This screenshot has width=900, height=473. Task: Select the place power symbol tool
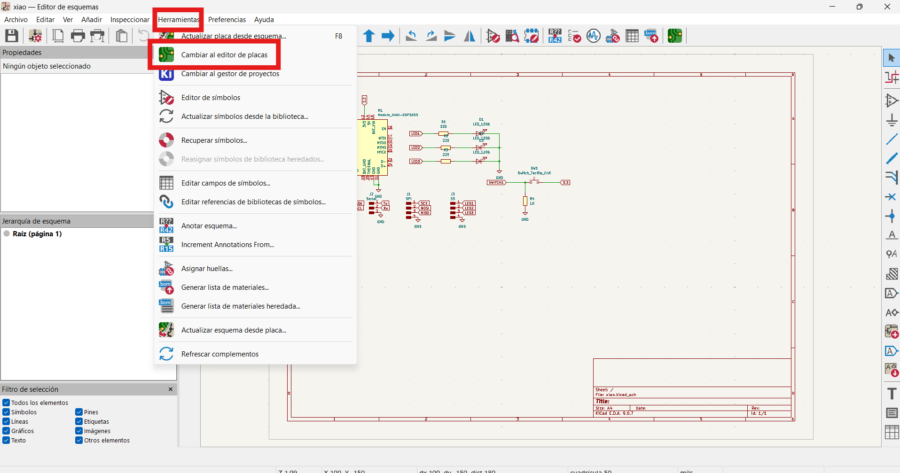(x=892, y=120)
